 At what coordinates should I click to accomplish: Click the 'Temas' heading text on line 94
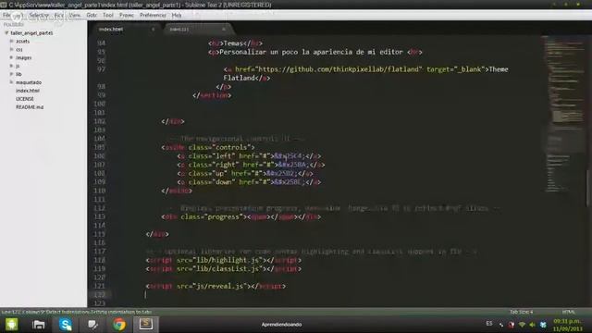pos(234,43)
